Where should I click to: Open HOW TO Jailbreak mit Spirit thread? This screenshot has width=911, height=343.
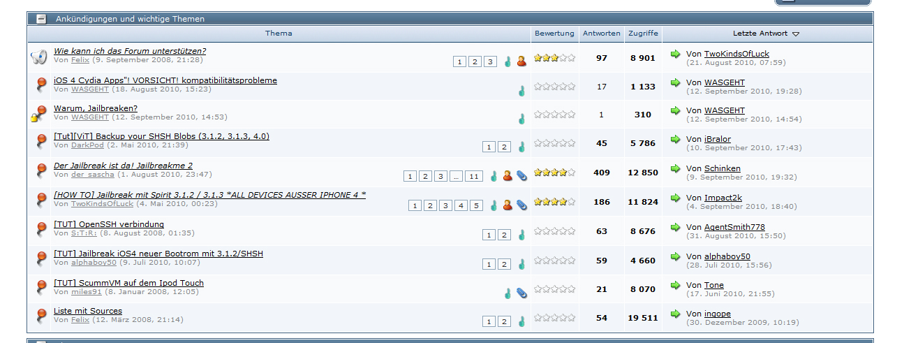tap(209, 195)
